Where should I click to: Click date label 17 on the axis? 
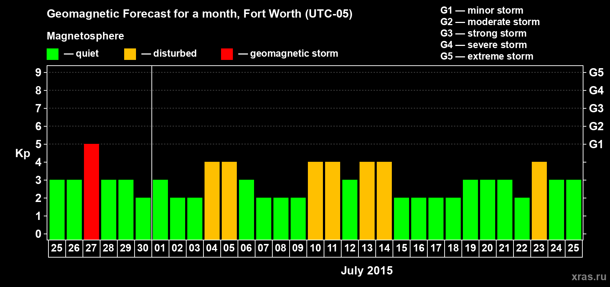(x=436, y=248)
